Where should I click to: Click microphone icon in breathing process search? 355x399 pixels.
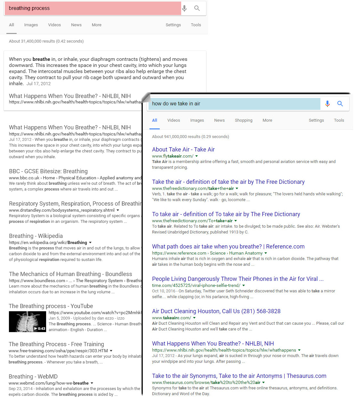(184, 8)
